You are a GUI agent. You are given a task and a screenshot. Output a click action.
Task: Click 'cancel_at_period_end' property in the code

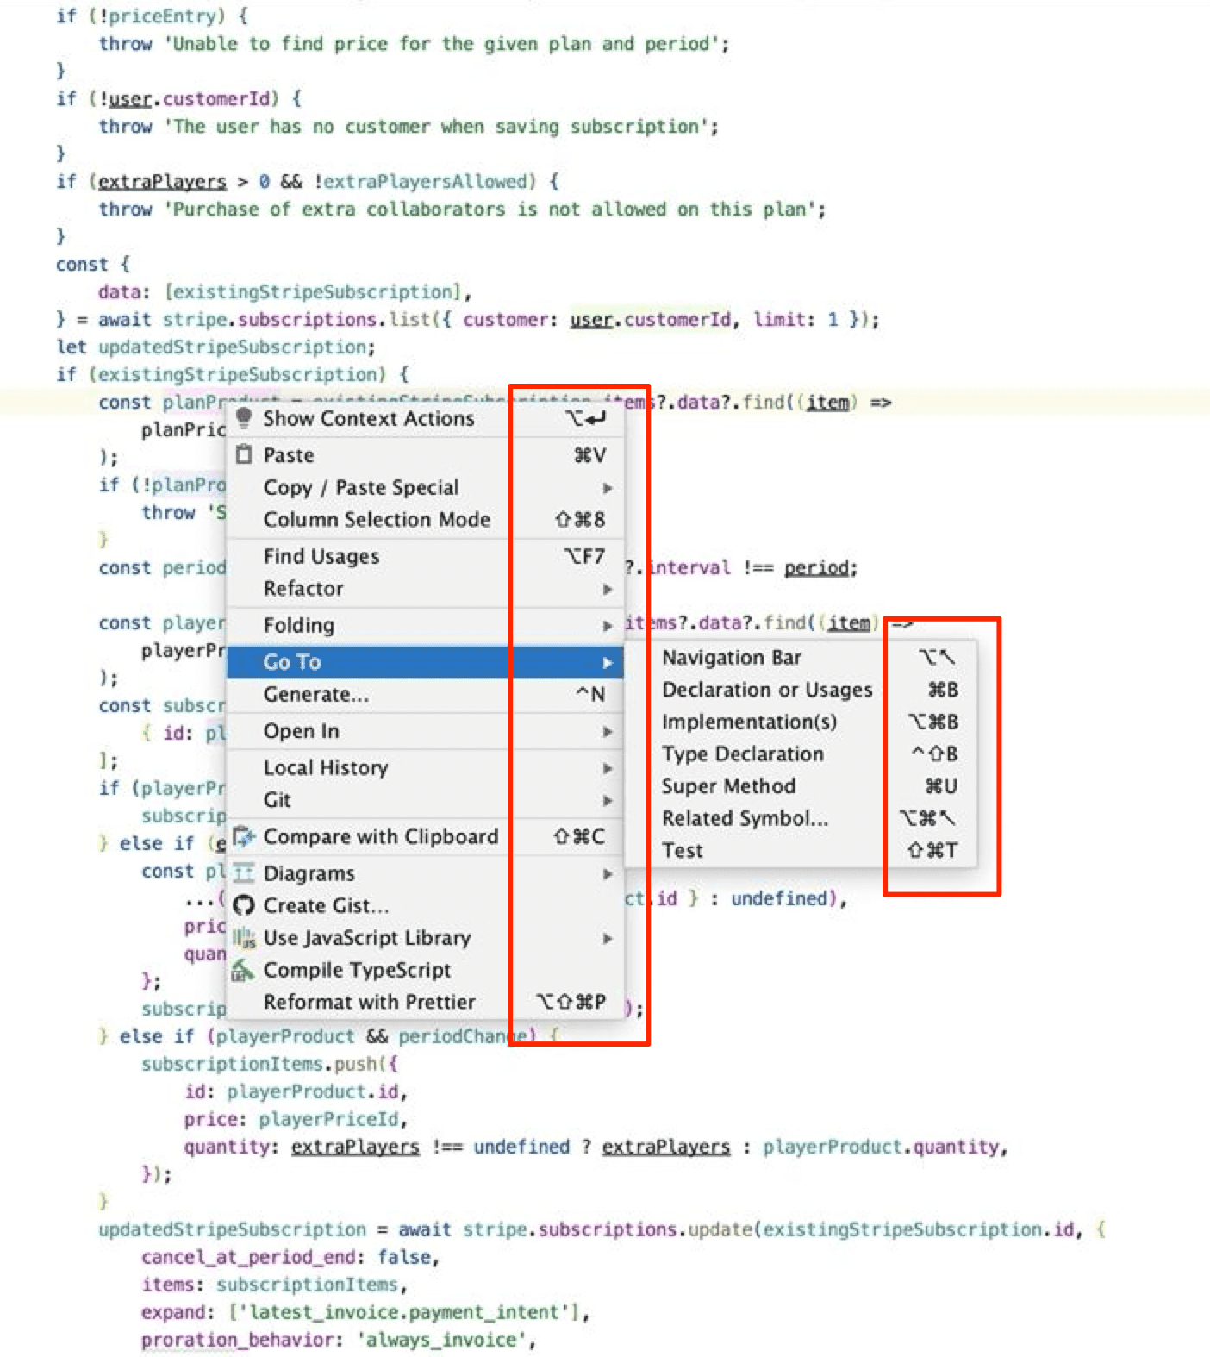tap(247, 1257)
